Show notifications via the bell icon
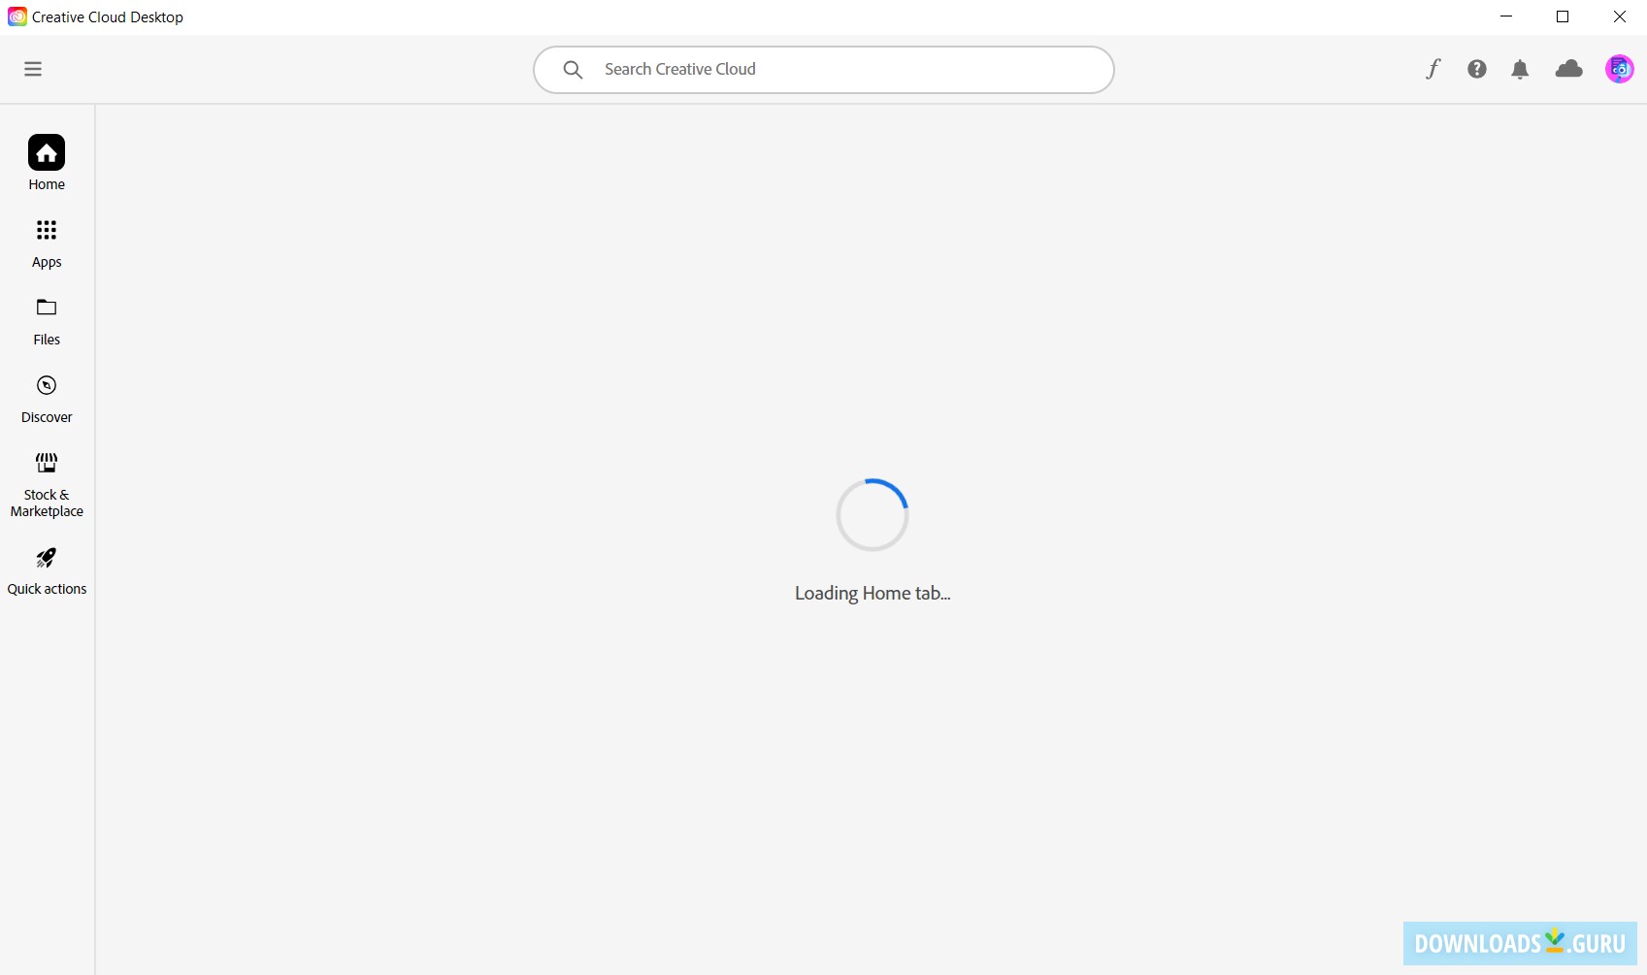The image size is (1647, 975). [1519, 68]
